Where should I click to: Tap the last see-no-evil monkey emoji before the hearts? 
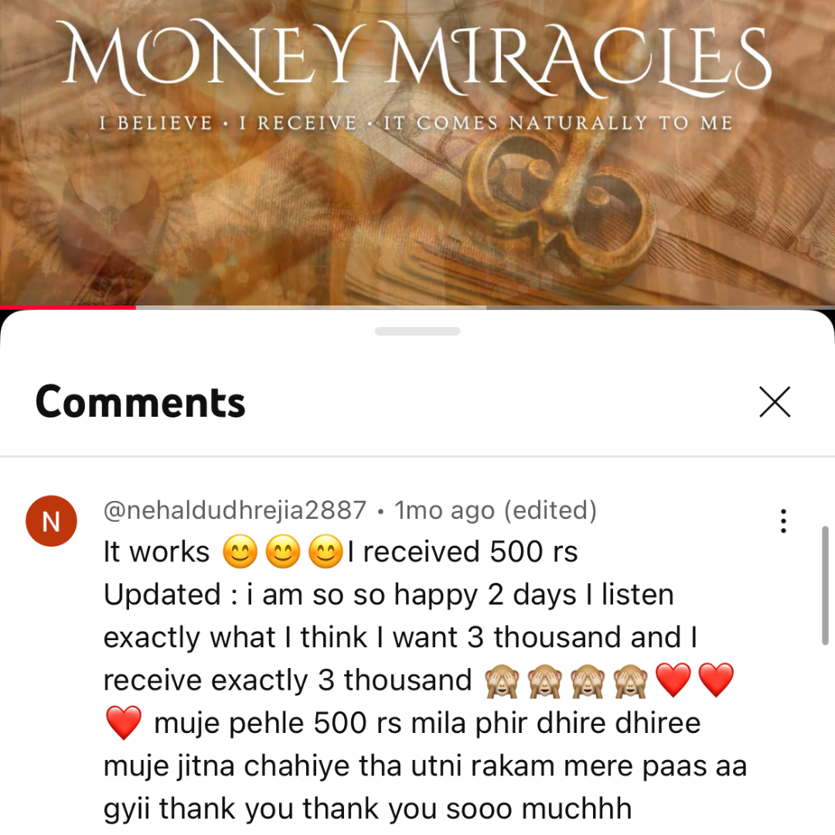(631, 680)
